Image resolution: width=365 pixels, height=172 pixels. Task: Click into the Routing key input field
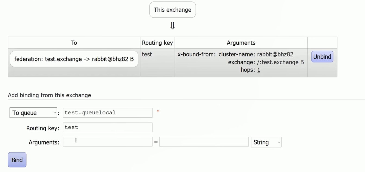[108, 127]
